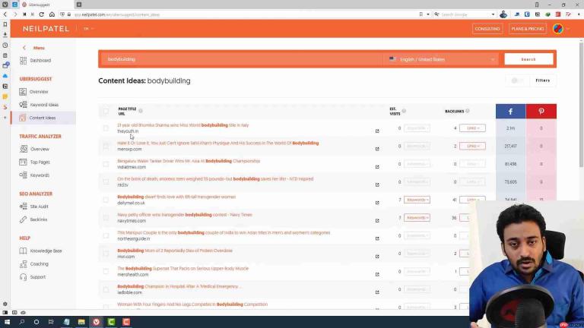
Task: Reload the page in the browser toolbar
Action: click(41, 14)
